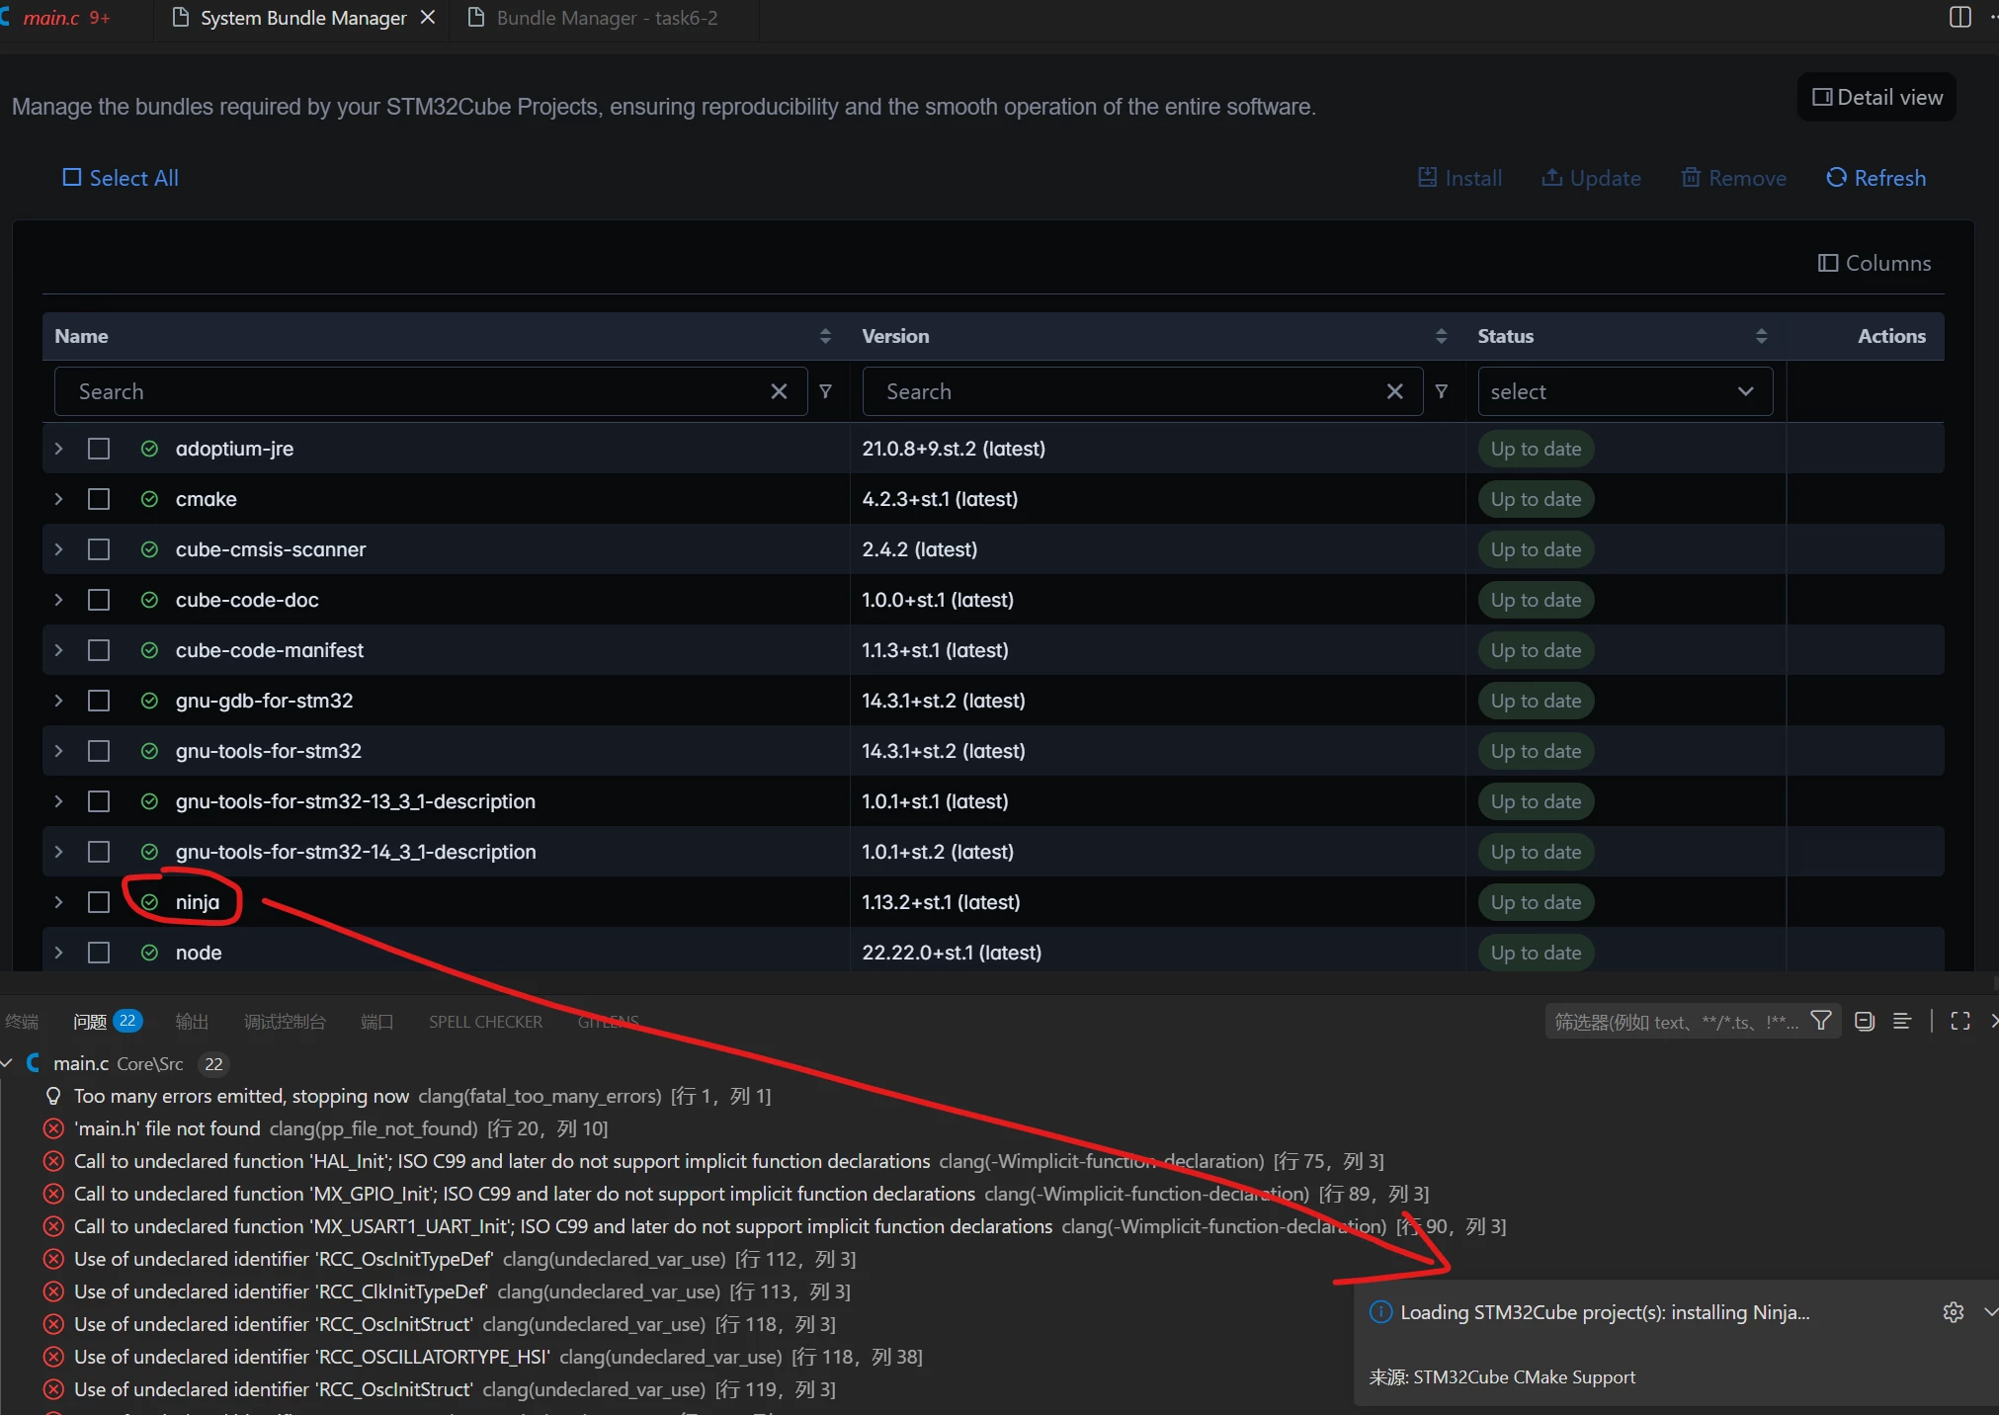
Task: Click the collapse all problems icon
Action: (x=1865, y=1021)
